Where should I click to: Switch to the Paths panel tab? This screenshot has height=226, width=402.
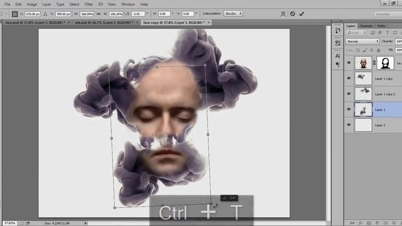click(x=381, y=26)
